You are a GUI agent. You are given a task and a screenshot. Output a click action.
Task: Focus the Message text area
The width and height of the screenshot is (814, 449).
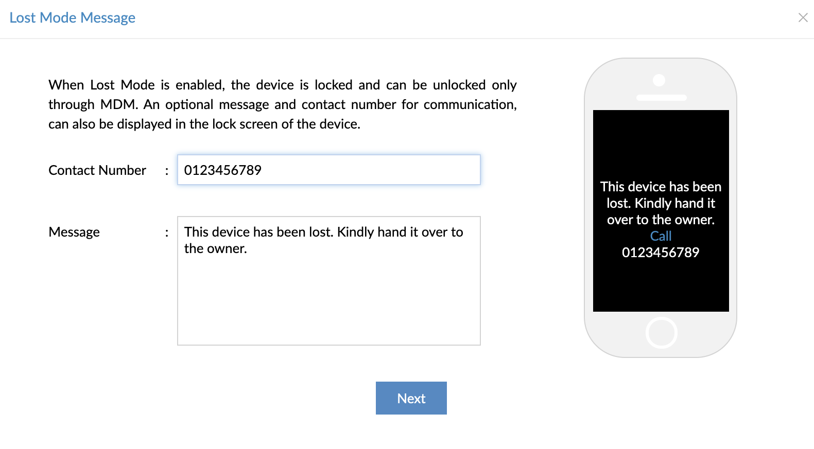point(328,298)
